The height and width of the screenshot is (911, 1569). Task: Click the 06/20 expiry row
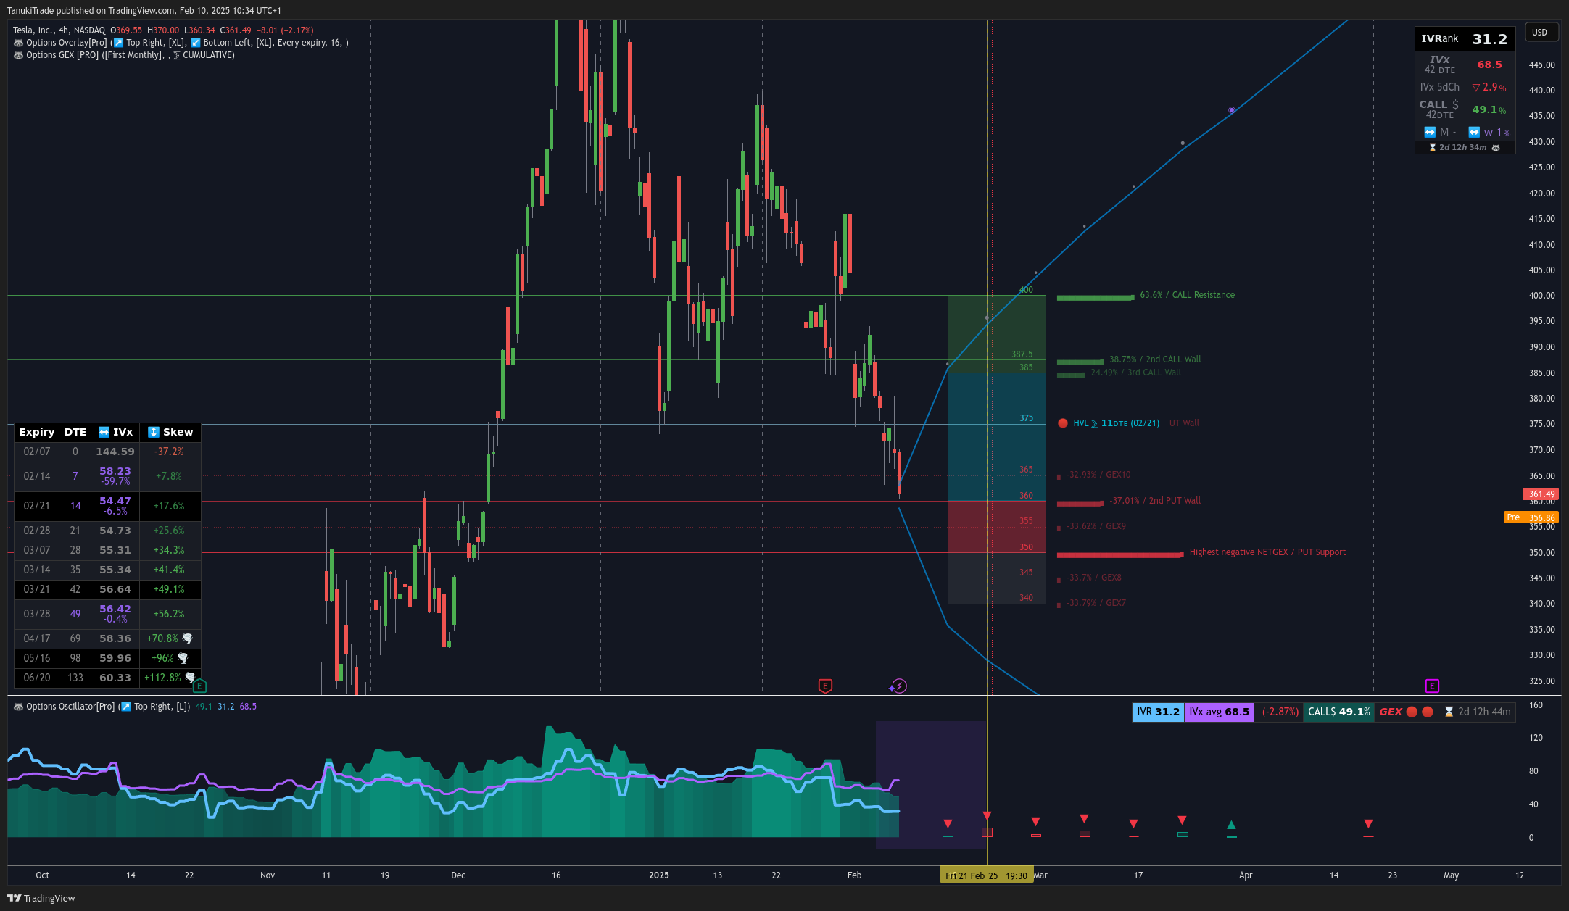(107, 678)
